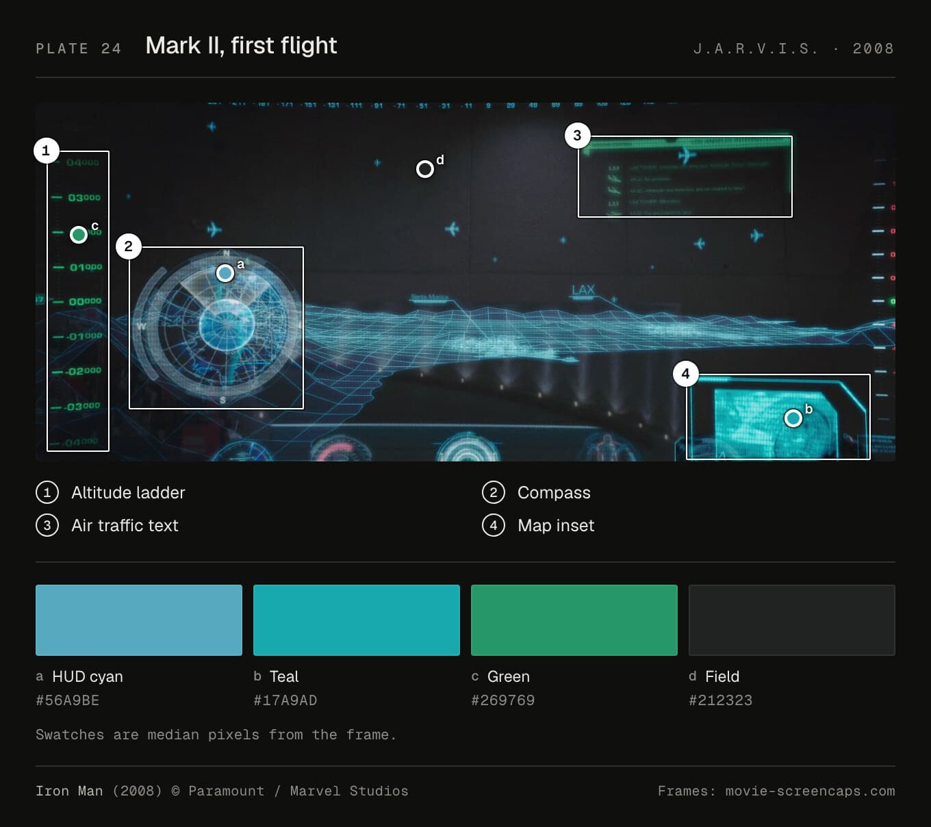The image size is (931, 827).
Task: Click the "J.A.R.V.I.S. · 2008" header text
Action: [x=793, y=49]
